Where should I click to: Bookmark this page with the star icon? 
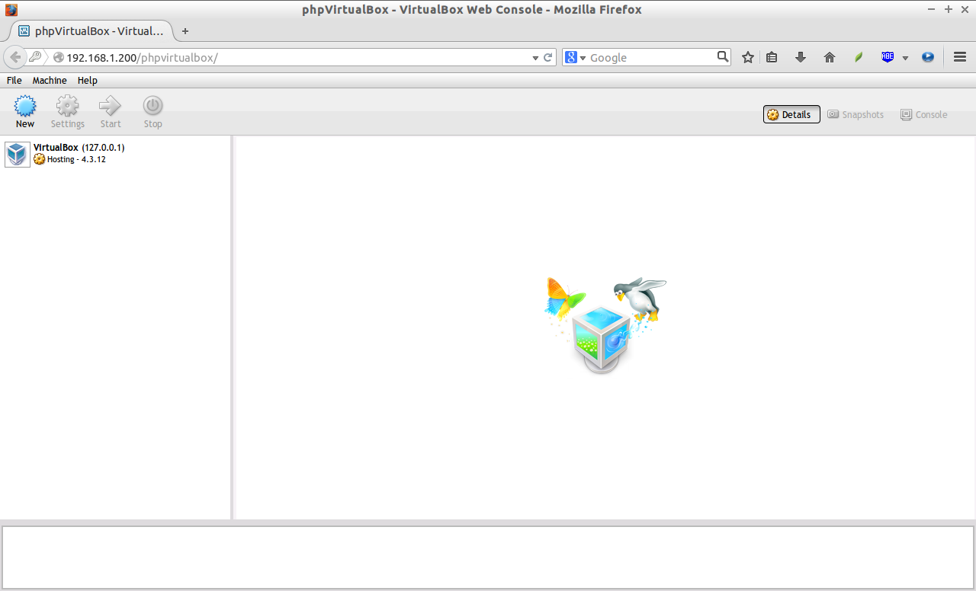pyautogui.click(x=748, y=57)
